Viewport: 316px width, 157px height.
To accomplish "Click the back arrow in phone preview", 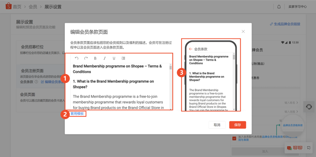I will point(191,49).
